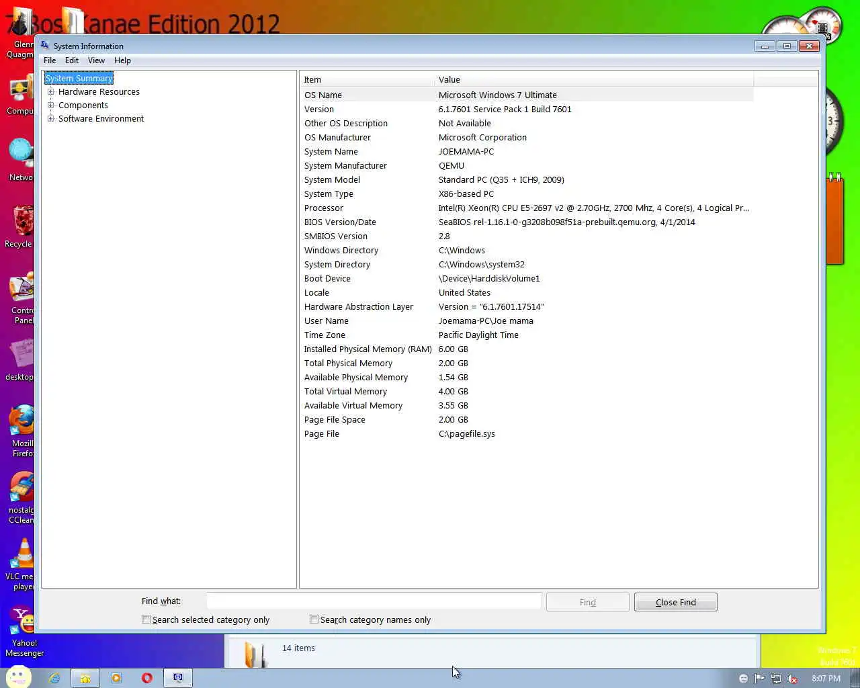Image resolution: width=860 pixels, height=688 pixels.
Task: Switch to the Explorer folder taskbar button
Action: tap(85, 678)
